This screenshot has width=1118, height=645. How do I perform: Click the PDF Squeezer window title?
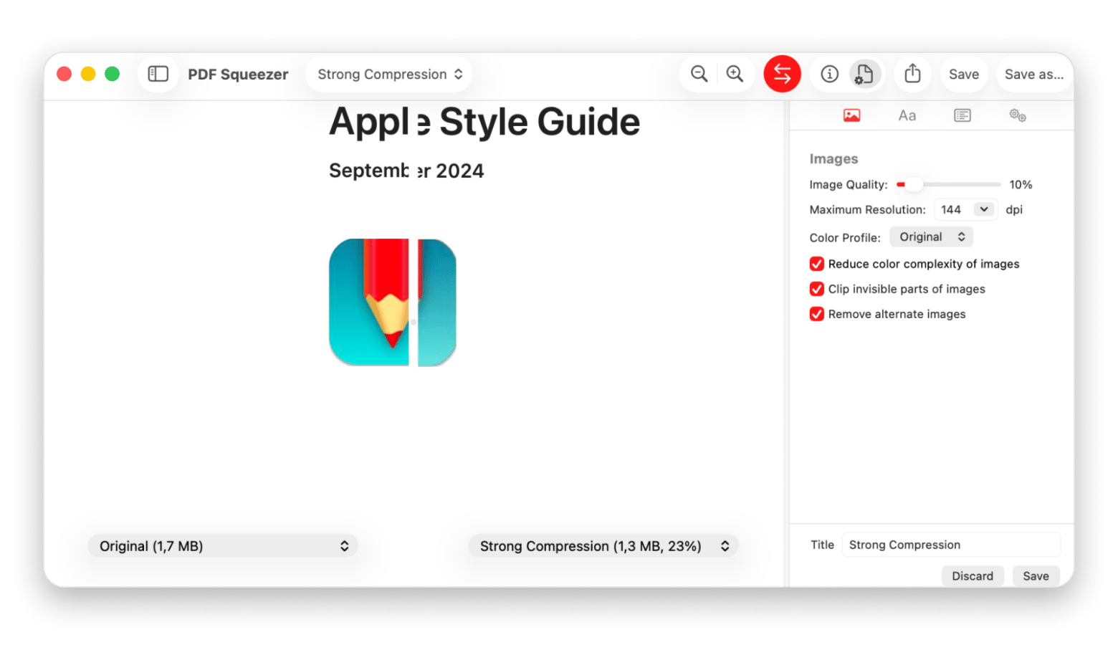click(x=238, y=75)
